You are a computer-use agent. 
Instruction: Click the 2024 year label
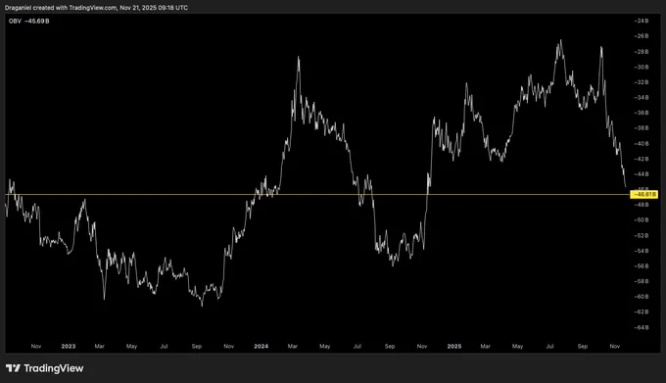261,346
